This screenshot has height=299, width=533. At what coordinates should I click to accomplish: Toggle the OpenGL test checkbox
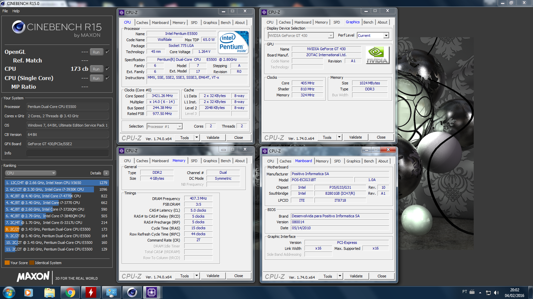tap(107, 52)
